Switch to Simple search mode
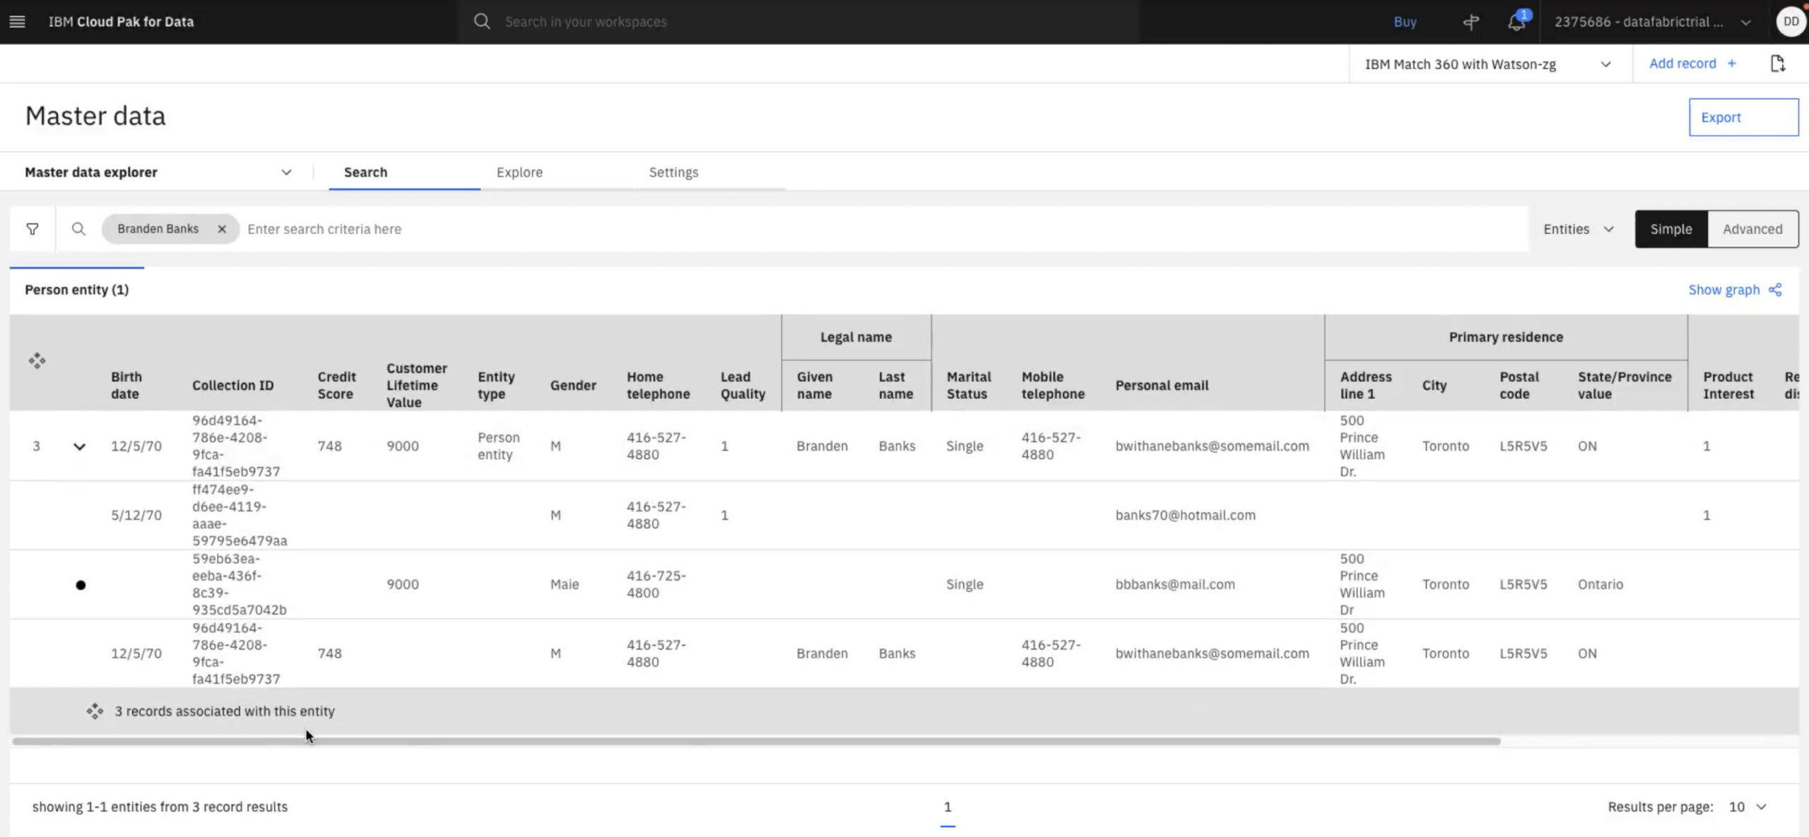The width and height of the screenshot is (1809, 837). (1671, 229)
